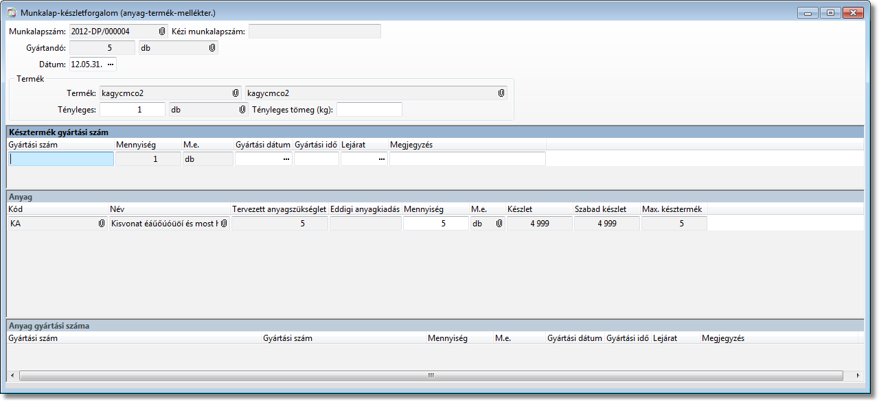Click the Megjegyzés header in Késztermék grid
Viewport: 879px width, 402px height.
tap(468, 145)
